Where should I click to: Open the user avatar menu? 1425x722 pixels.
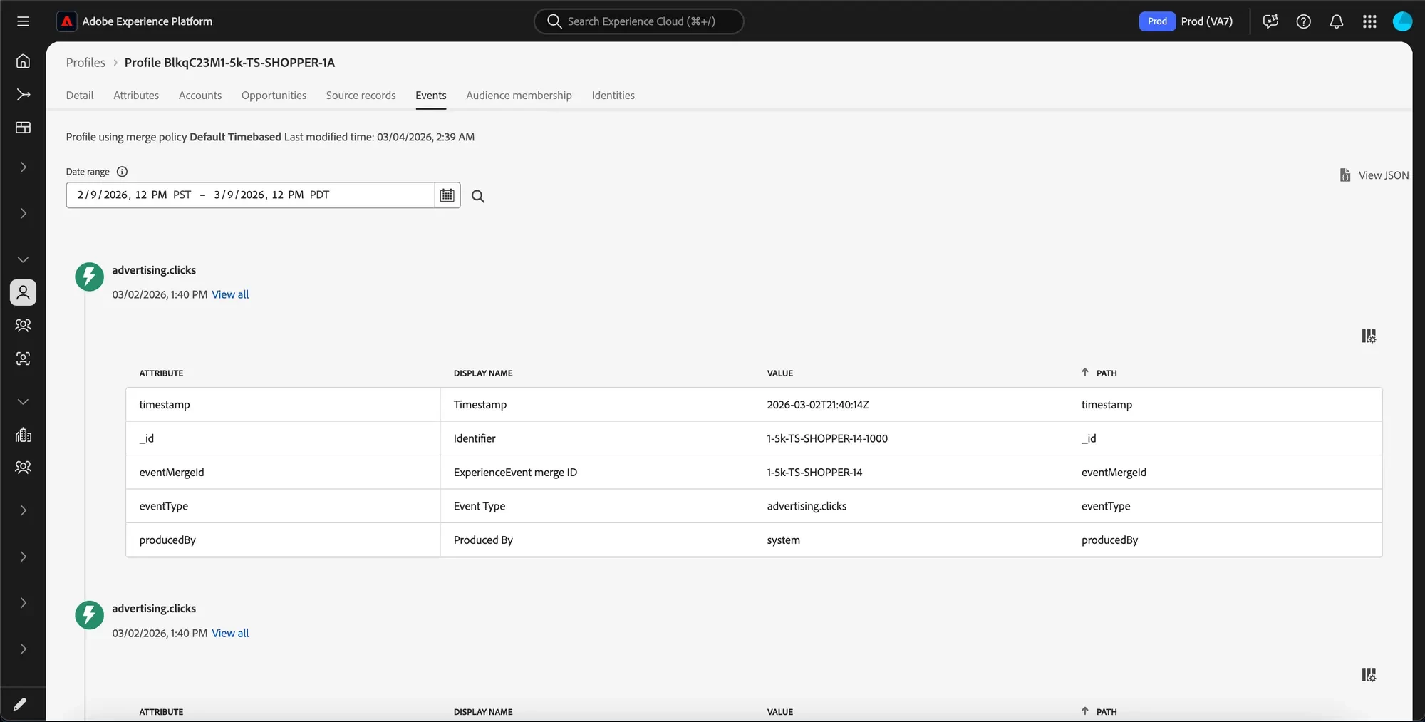coord(1402,21)
